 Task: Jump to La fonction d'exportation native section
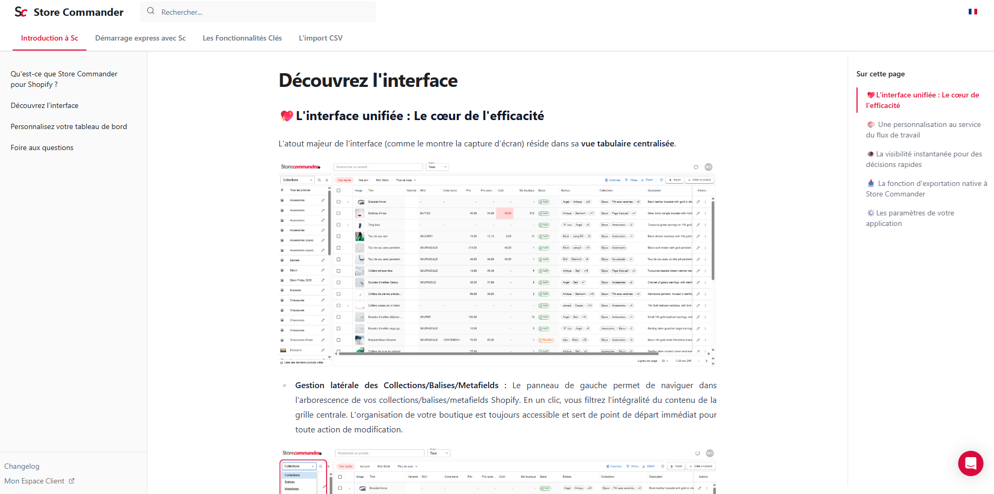pos(926,189)
